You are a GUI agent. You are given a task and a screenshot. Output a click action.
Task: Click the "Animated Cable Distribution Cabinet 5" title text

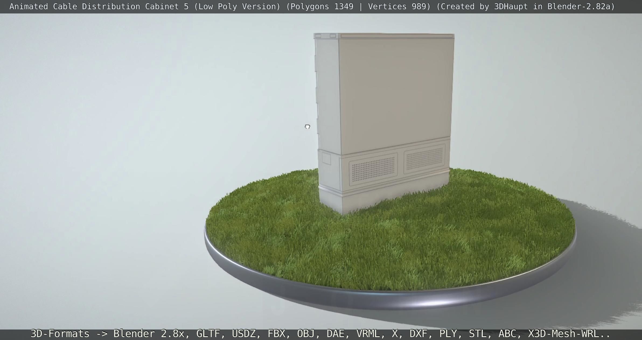(x=99, y=6)
